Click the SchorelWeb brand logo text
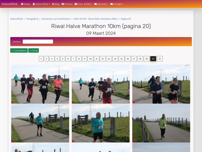Viewport: 202px width, 152px height. [10, 4]
